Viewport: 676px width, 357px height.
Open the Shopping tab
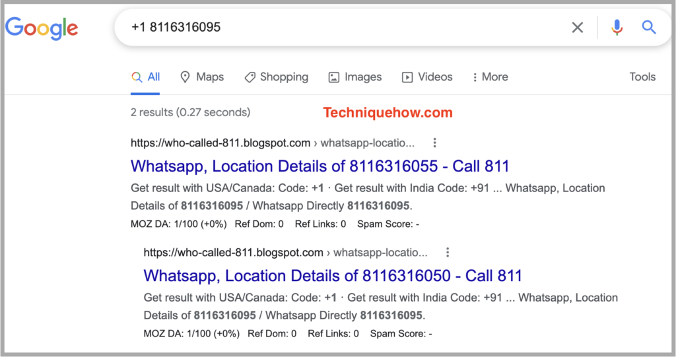tap(277, 77)
